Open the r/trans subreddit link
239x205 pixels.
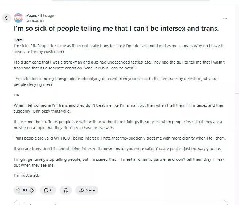click(x=31, y=16)
